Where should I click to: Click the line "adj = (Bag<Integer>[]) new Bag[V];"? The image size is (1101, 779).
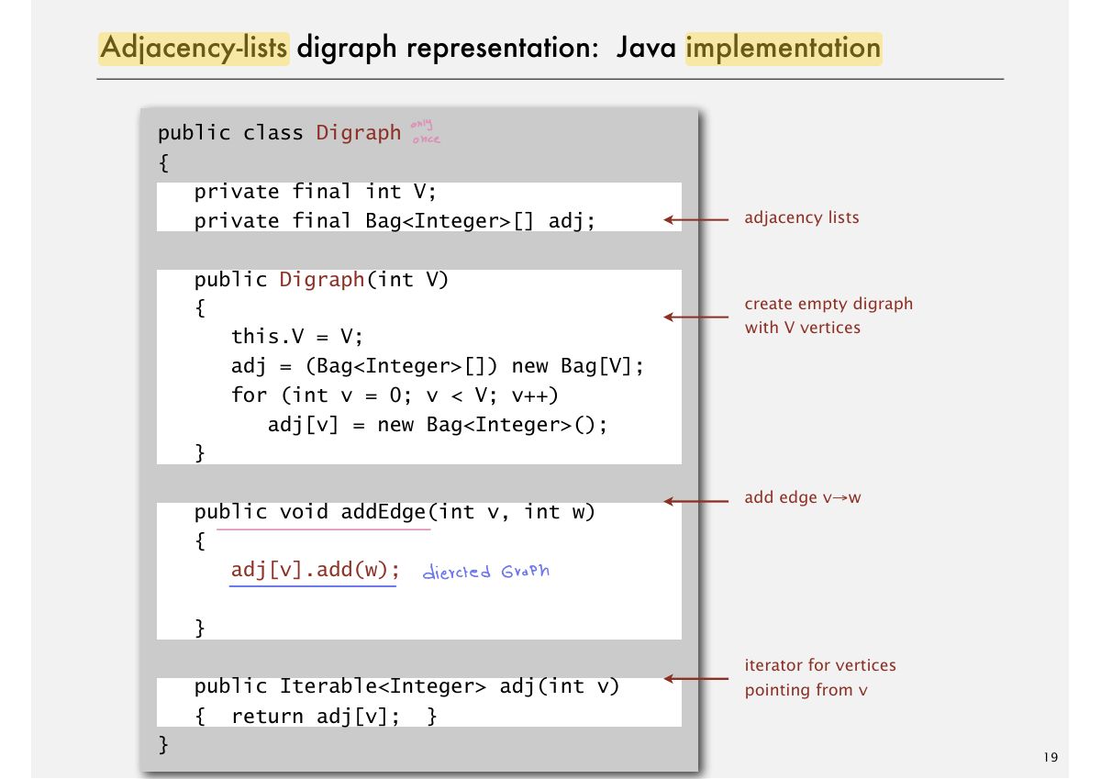pyautogui.click(x=438, y=366)
